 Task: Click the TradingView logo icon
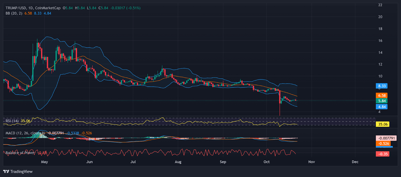[6, 172]
